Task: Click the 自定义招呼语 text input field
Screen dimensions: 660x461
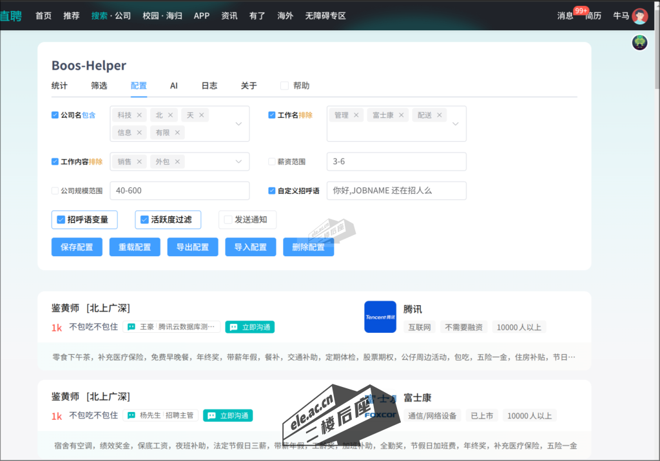Action: tap(396, 191)
